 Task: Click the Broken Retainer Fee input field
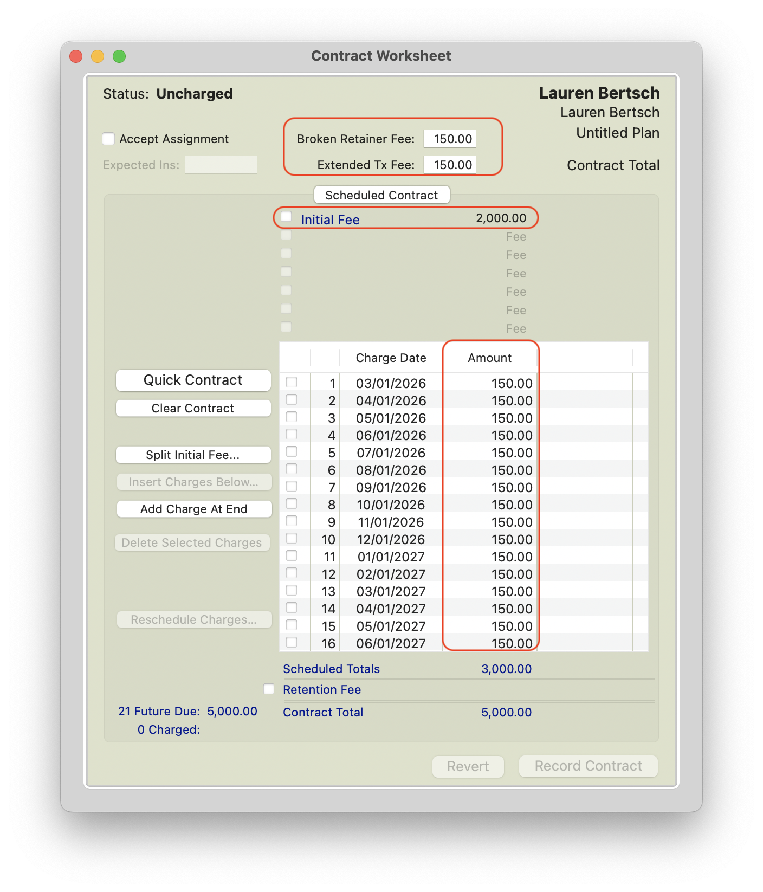[x=450, y=139]
